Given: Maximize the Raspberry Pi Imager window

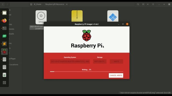Looking at the screenshot, I should pos(123,24).
